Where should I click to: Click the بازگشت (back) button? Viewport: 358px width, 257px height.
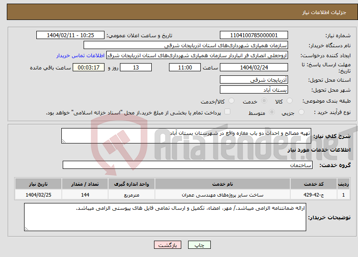pos(168,245)
